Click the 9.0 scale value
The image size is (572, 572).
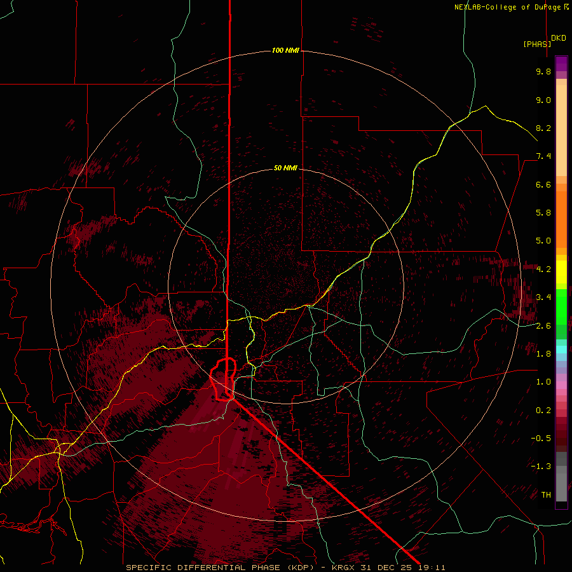[x=543, y=100]
